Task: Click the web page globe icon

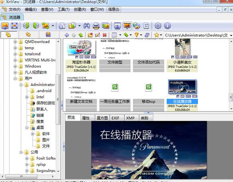Action: click(x=136, y=26)
